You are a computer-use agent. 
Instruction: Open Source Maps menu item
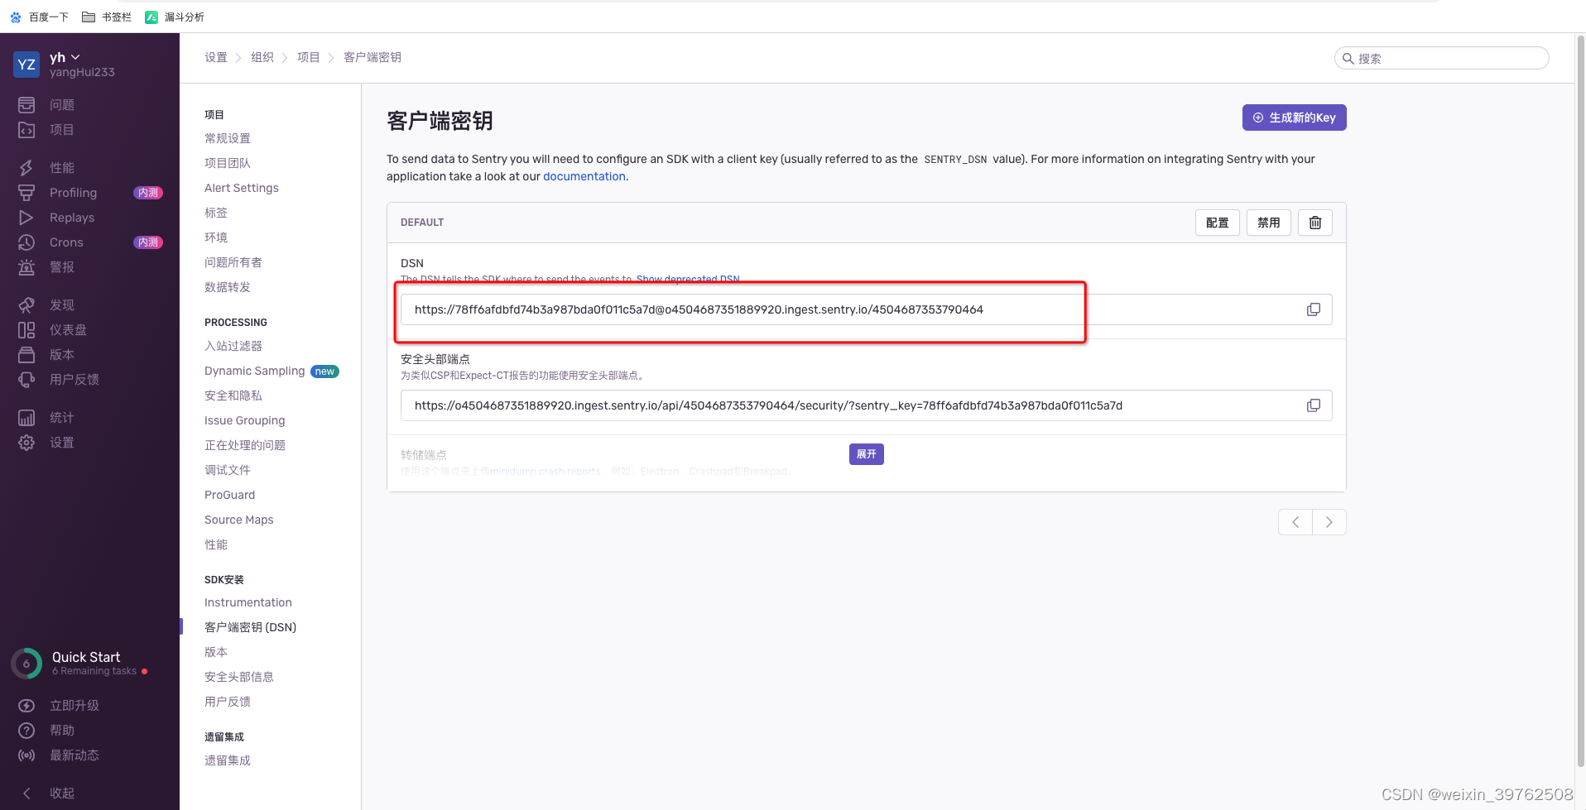[239, 520]
